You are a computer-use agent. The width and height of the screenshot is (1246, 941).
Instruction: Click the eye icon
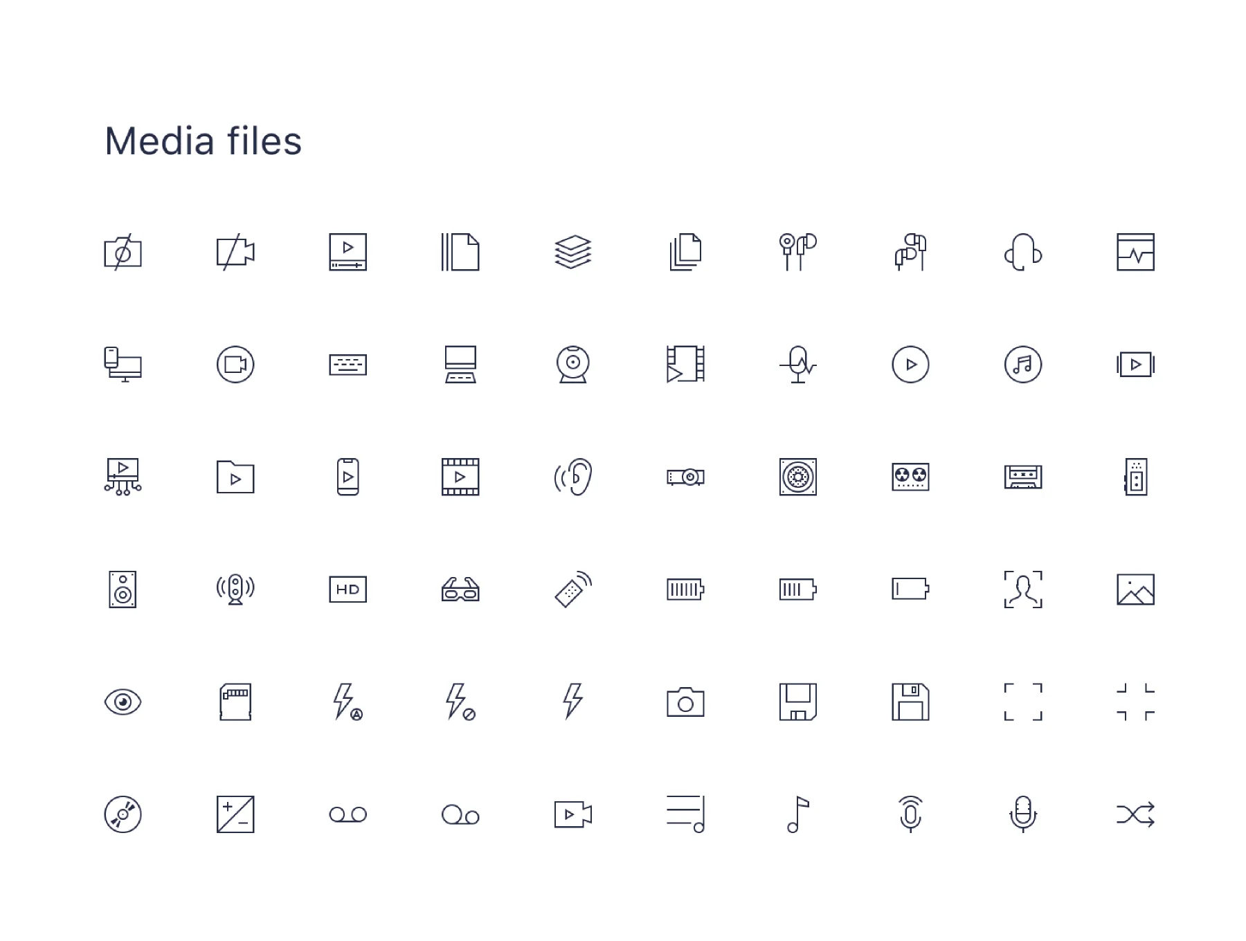(123, 702)
